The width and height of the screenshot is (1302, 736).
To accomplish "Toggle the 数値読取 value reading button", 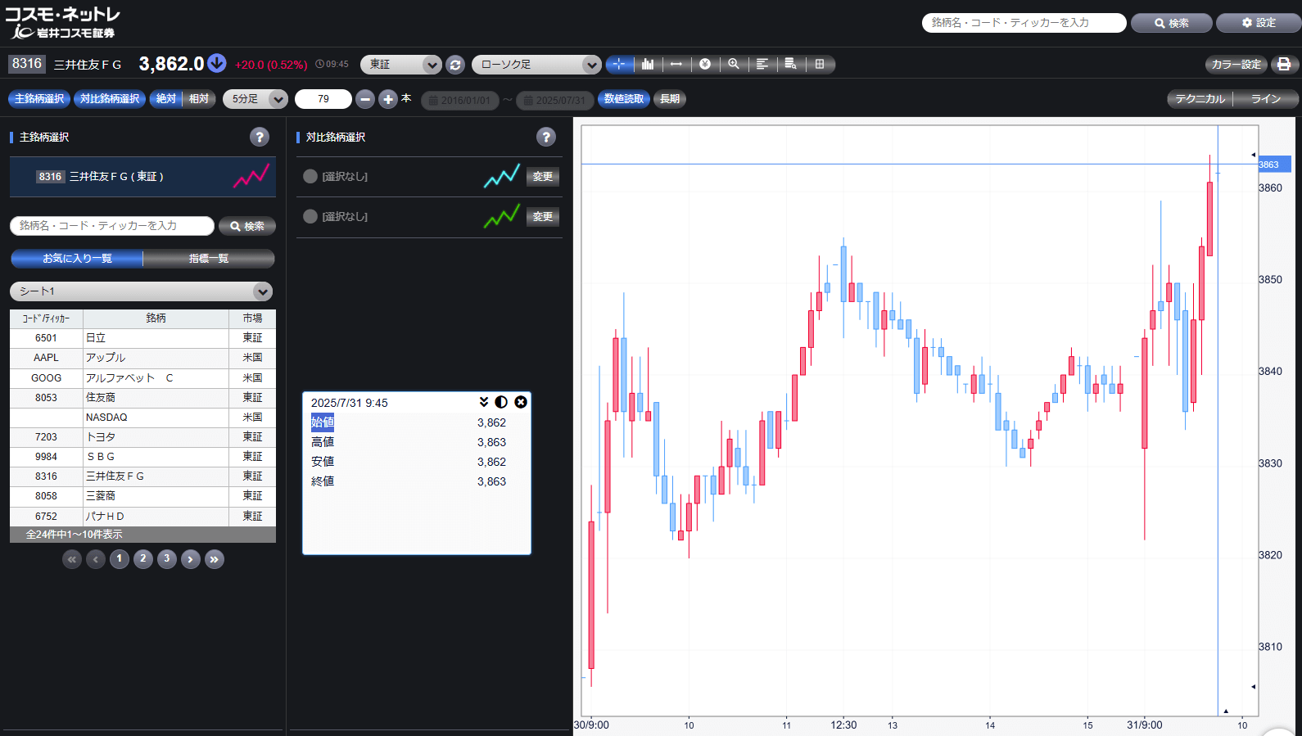I will pos(624,99).
